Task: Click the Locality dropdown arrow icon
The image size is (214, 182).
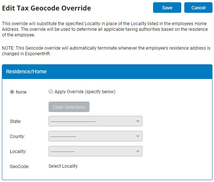Action: 138,151
